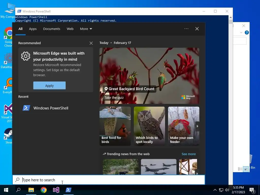Show next bird cards with arrow
This screenshot has width=260, height=195.
(197, 126)
